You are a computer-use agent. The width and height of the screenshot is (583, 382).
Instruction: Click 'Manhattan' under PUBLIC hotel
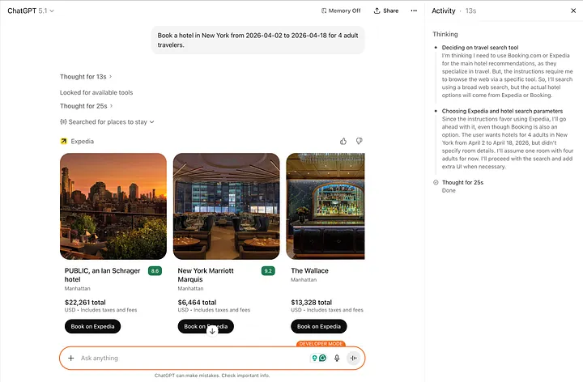(x=78, y=288)
